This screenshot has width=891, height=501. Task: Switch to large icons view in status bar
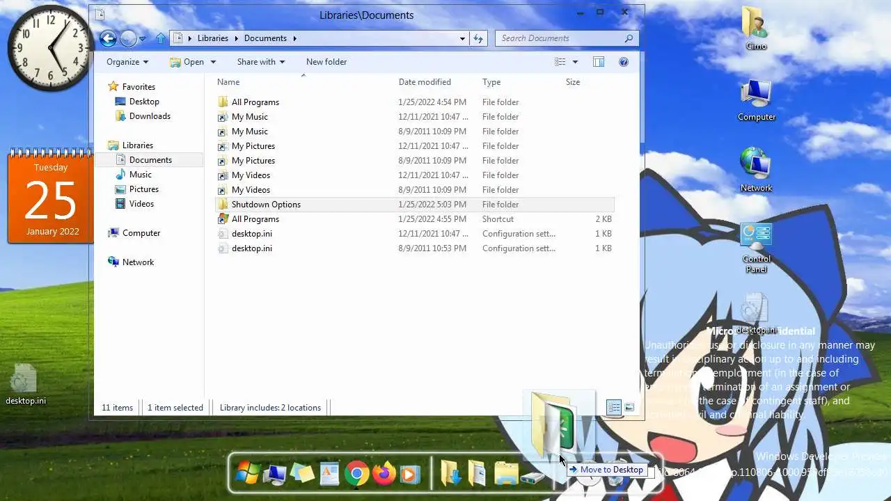point(629,408)
